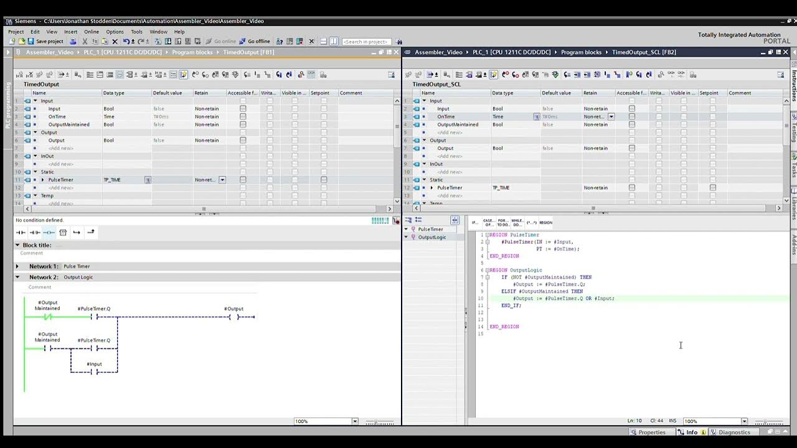Click the Go offline toolbar button
The width and height of the screenshot is (797, 448).
255,41
